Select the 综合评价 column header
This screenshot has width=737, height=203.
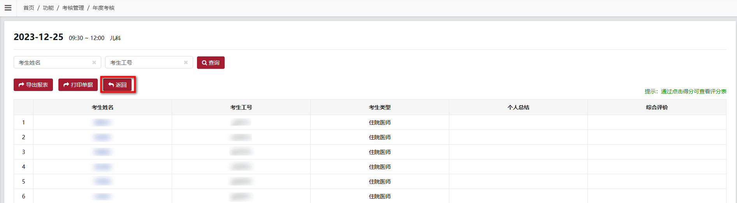tap(657, 107)
